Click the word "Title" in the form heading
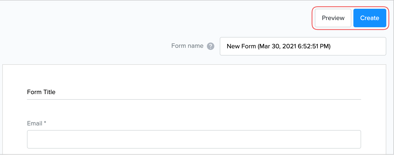Screen dimensions: 394x155 (49, 92)
